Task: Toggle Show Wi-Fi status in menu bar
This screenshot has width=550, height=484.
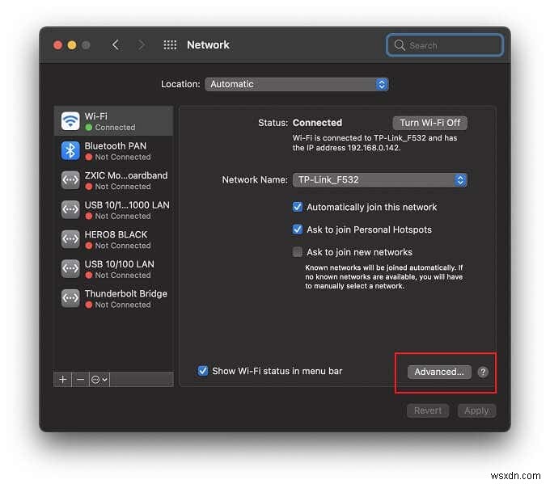Action: coord(203,371)
